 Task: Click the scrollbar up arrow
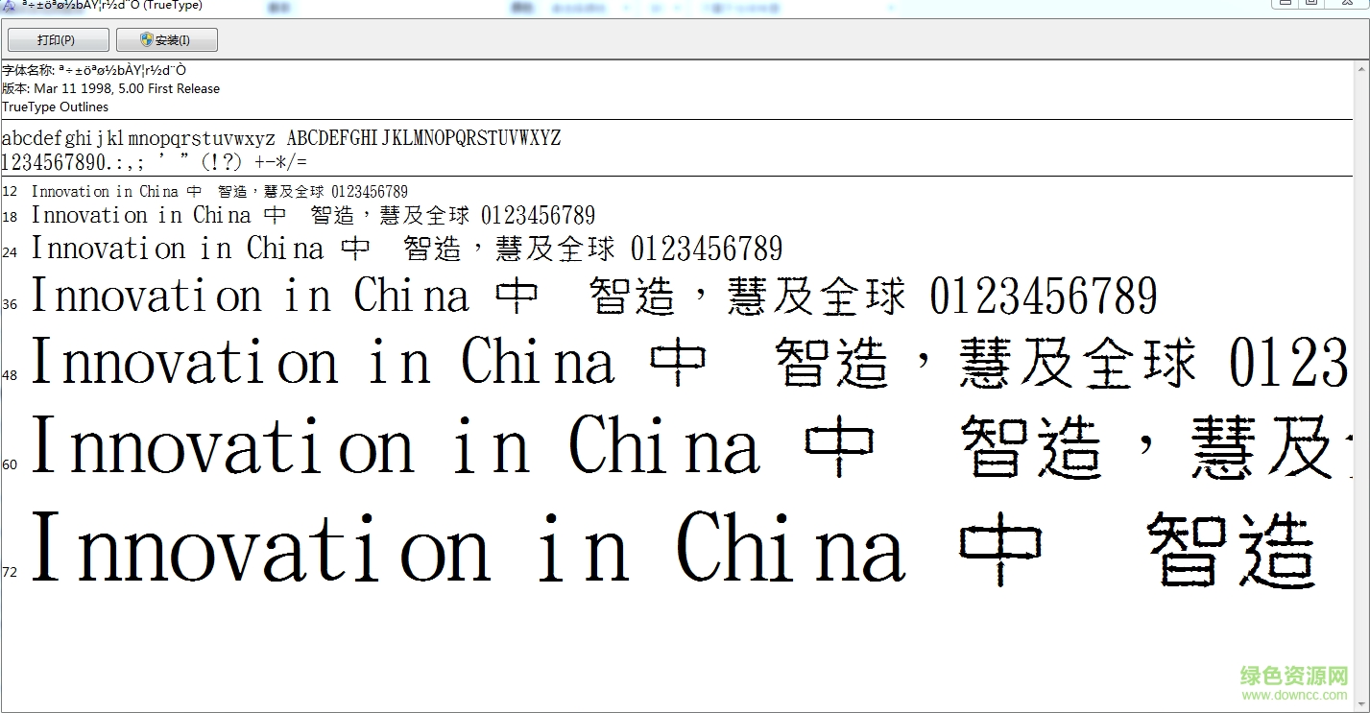click(1361, 68)
